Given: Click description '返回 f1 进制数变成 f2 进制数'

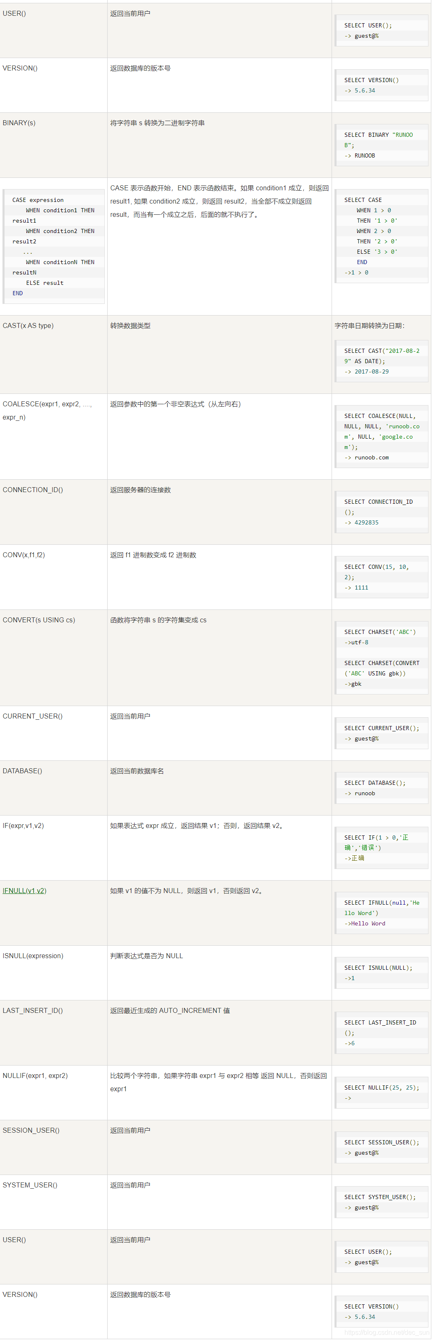Looking at the screenshot, I should click(x=153, y=554).
